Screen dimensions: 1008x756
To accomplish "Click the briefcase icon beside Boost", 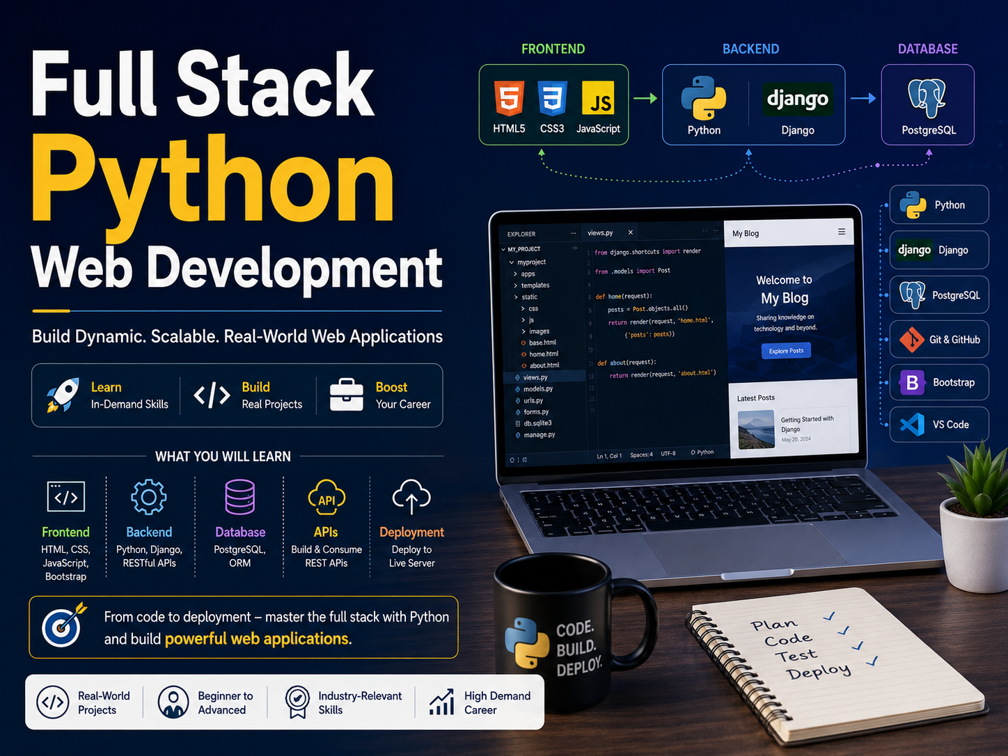I will pyautogui.click(x=347, y=395).
